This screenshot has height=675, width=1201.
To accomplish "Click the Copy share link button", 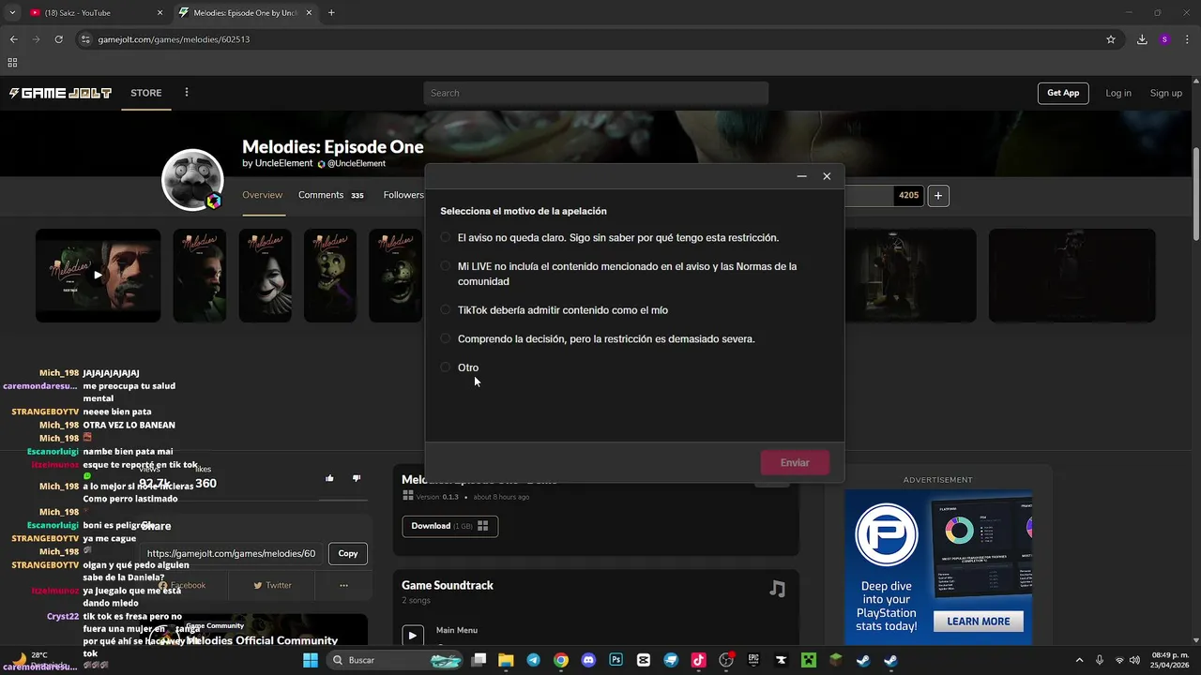I will pos(348,553).
